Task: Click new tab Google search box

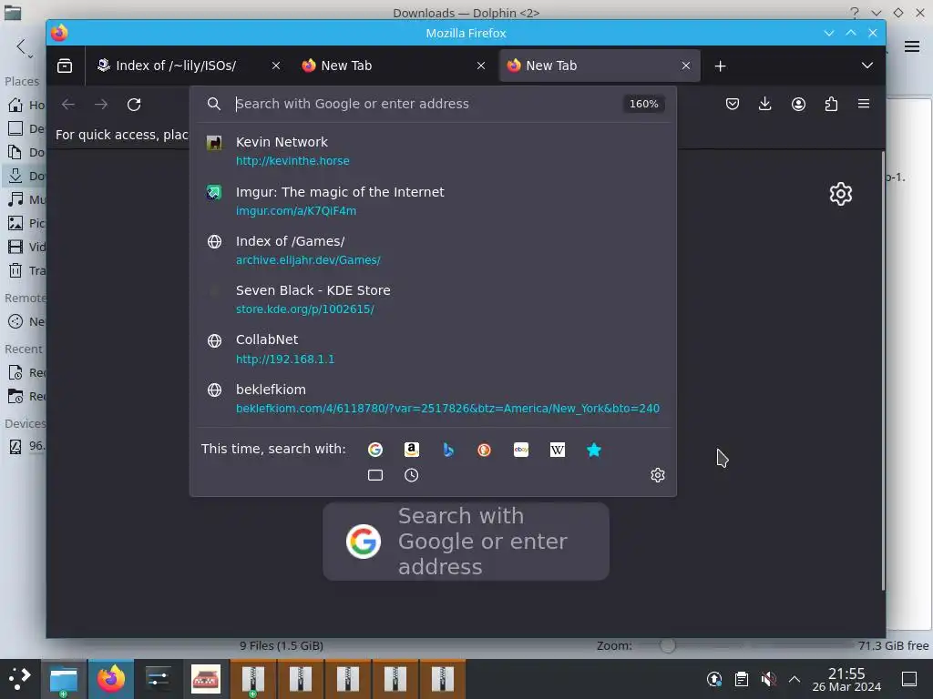Action: 466,542
